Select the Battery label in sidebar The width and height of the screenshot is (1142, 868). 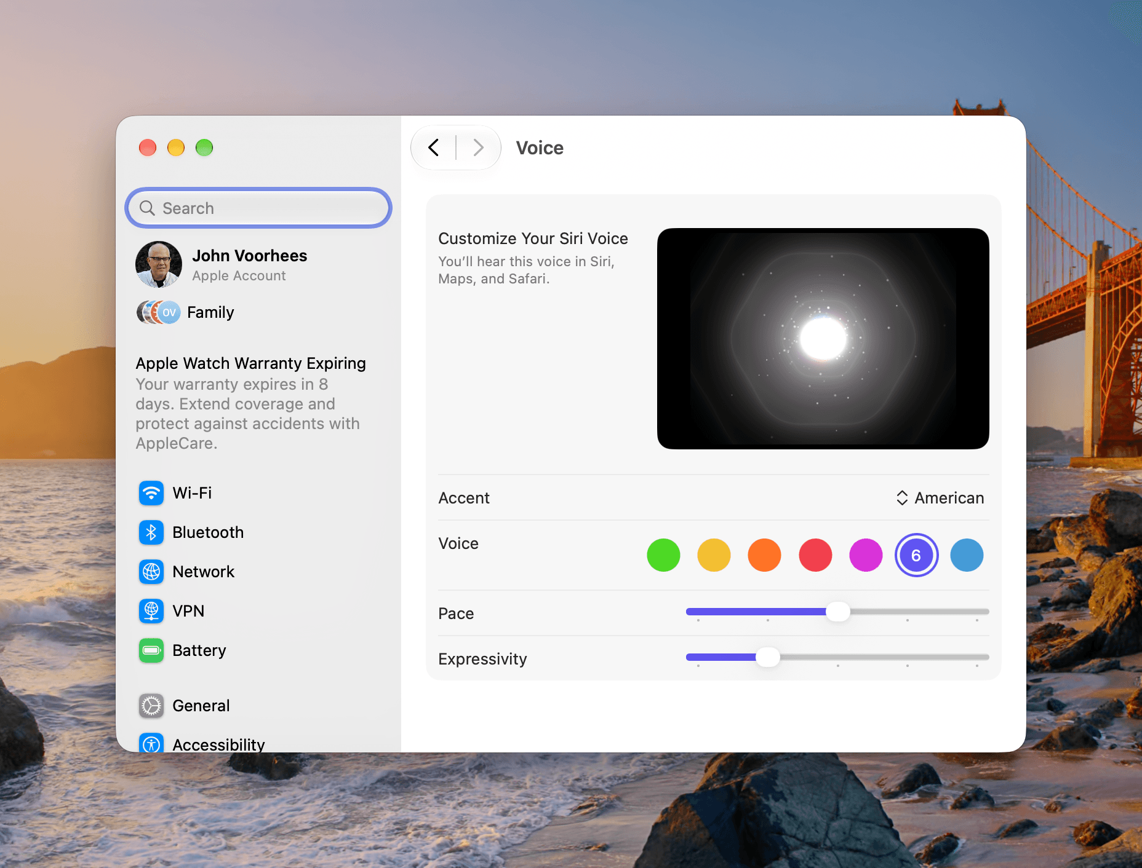click(199, 650)
